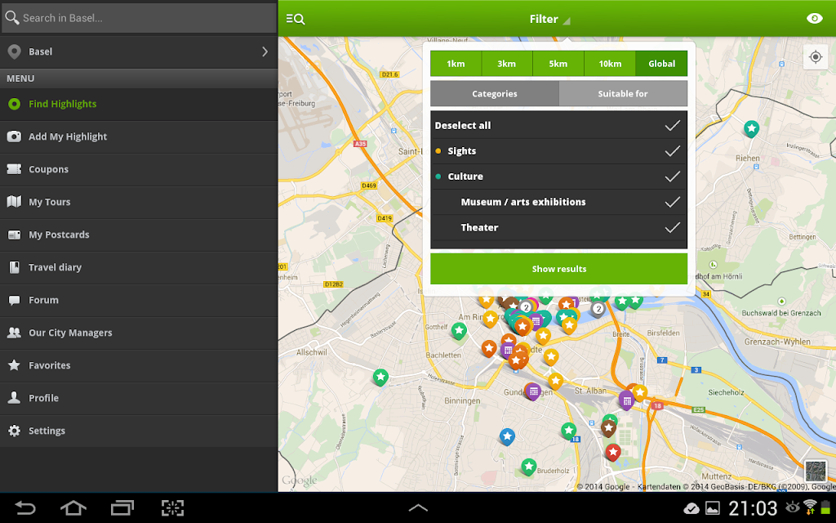This screenshot has height=523, width=836.
Task: Toggle the eye visibility icon in header
Action: (x=814, y=19)
